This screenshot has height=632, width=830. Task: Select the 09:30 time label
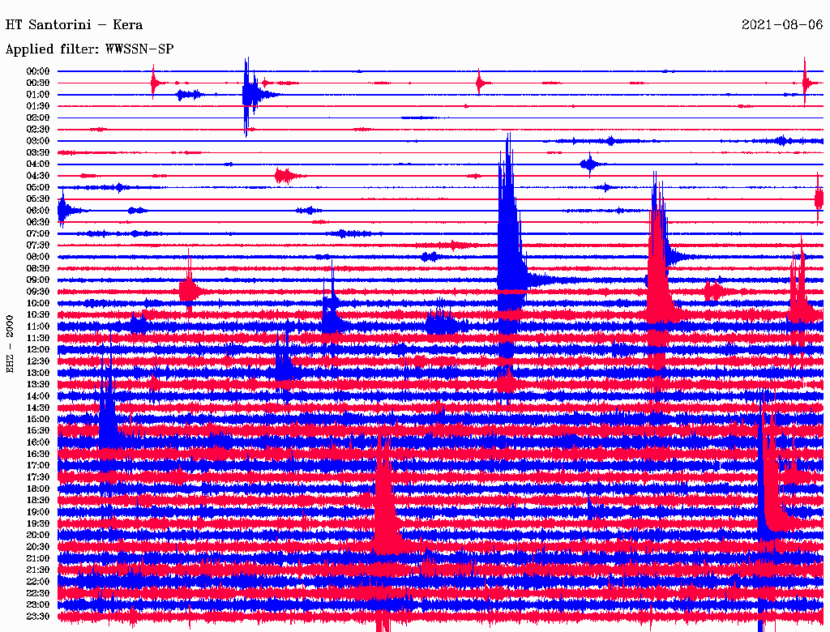pyautogui.click(x=38, y=292)
